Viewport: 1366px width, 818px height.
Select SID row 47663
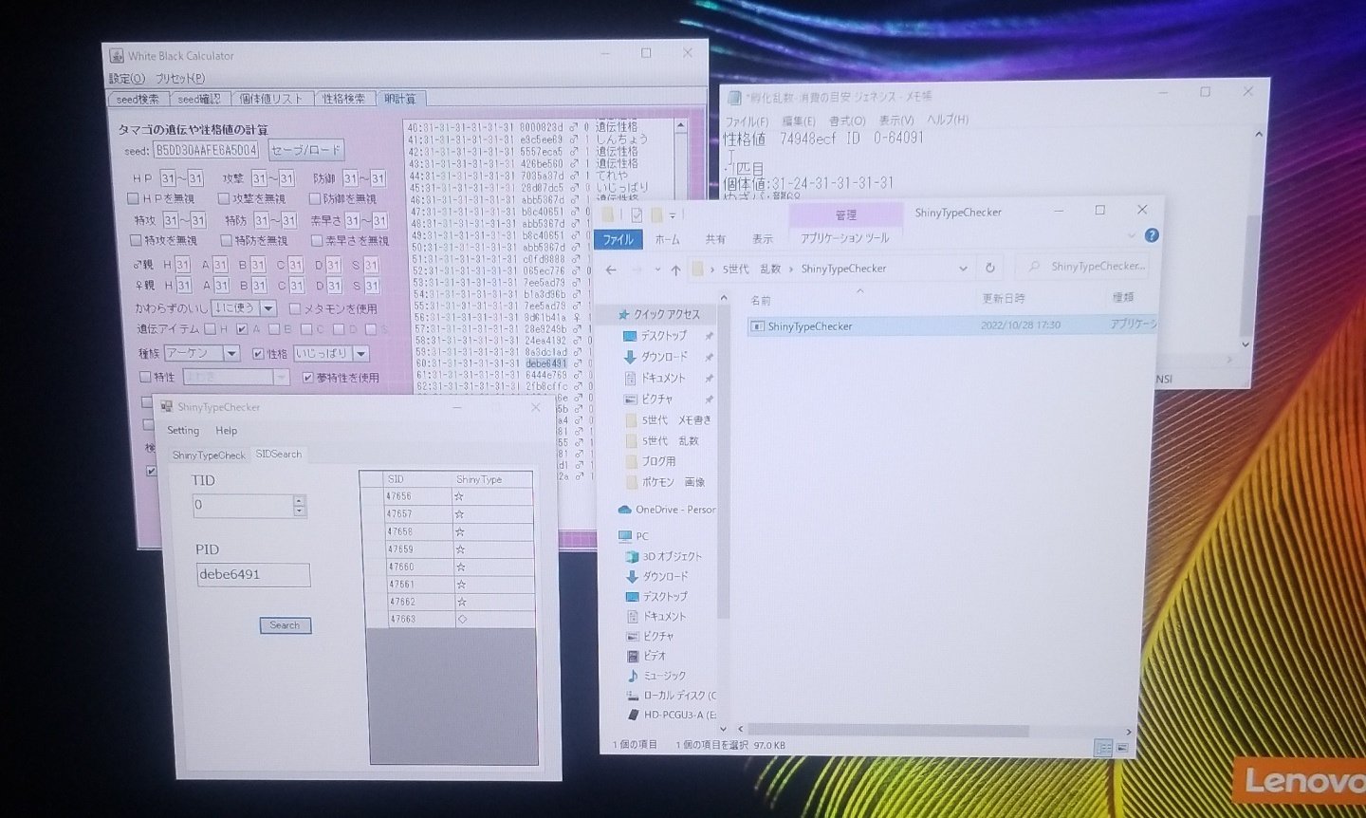pos(446,619)
